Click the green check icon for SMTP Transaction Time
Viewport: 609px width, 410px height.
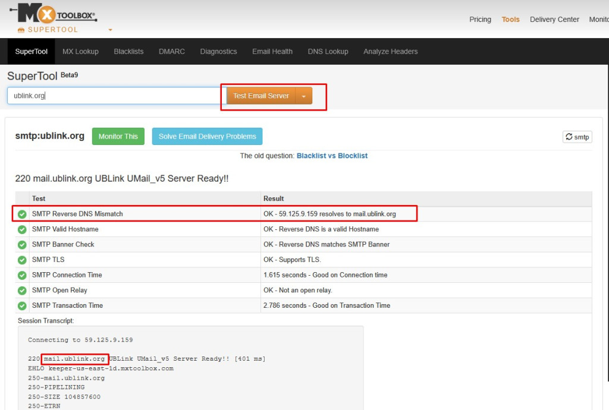pyautogui.click(x=22, y=305)
